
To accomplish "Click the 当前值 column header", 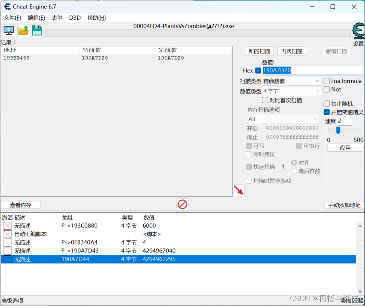I will click(118, 50).
